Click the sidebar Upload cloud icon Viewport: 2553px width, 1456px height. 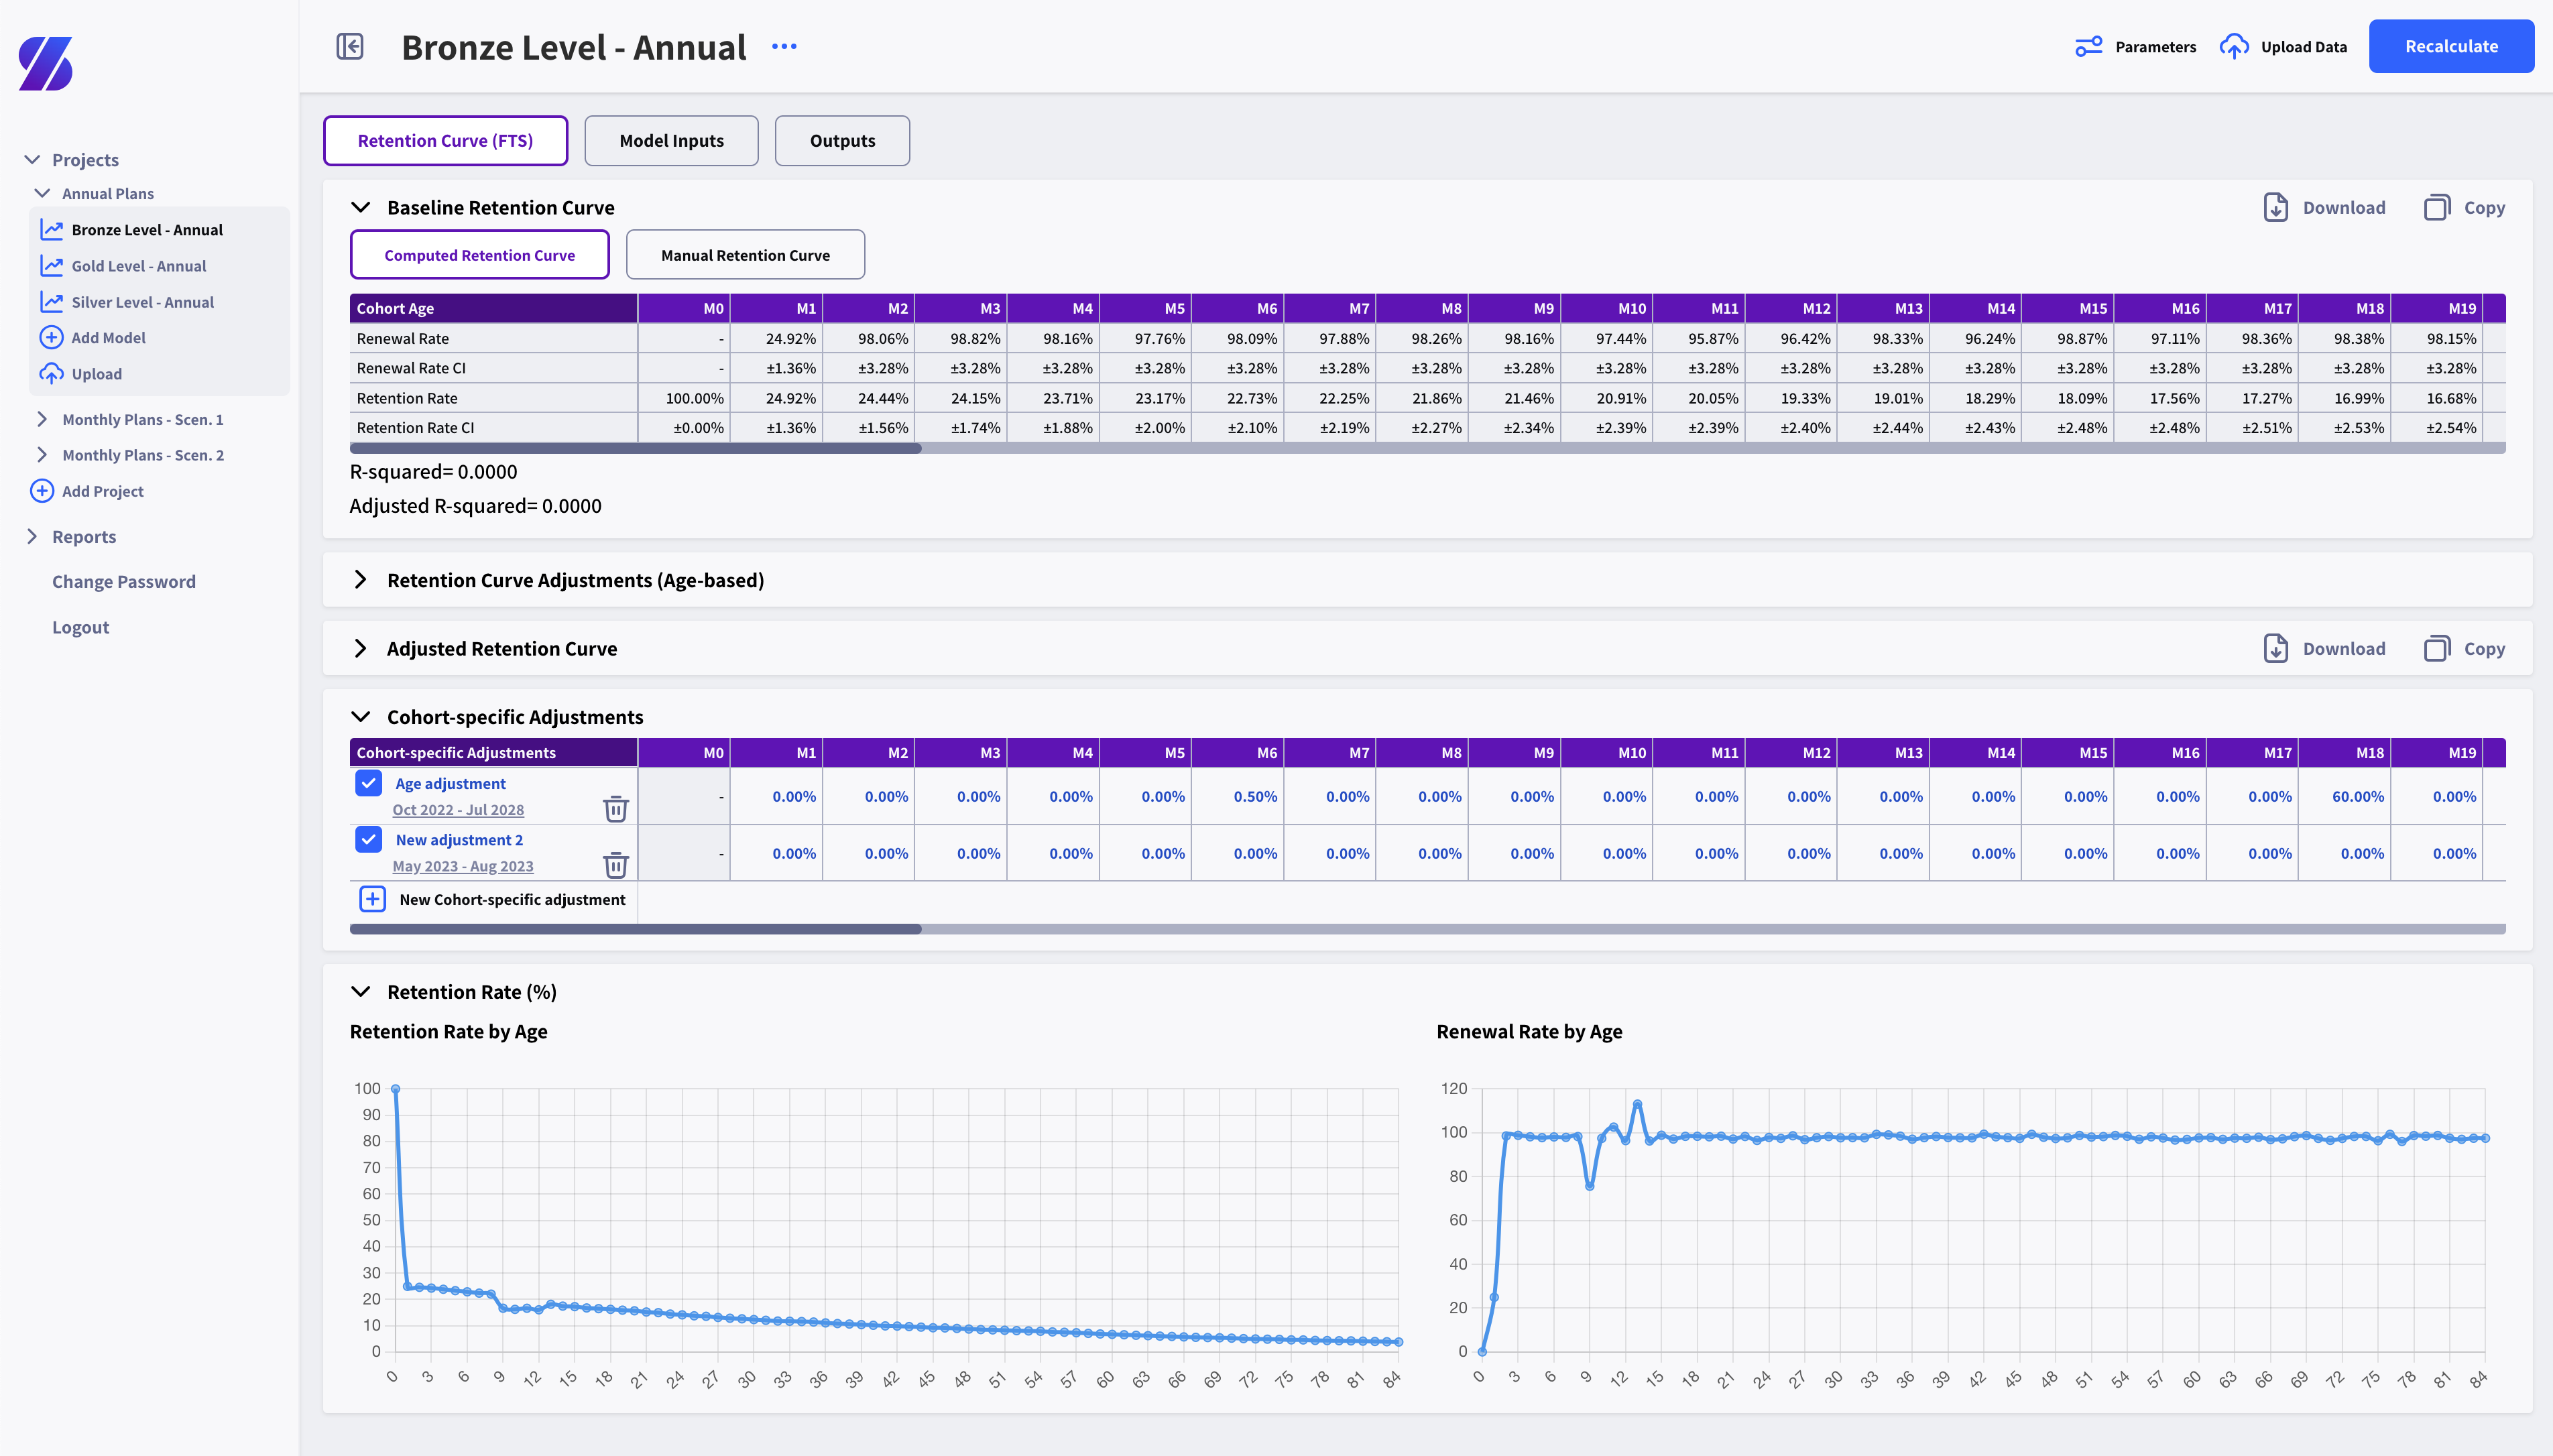51,373
